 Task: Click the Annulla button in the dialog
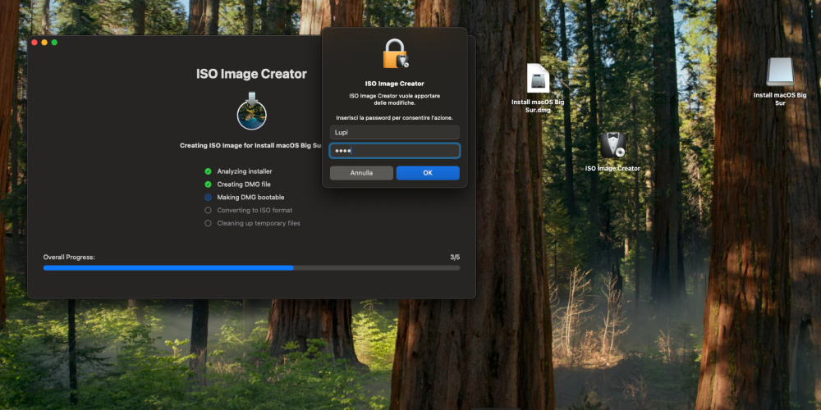[x=361, y=173]
